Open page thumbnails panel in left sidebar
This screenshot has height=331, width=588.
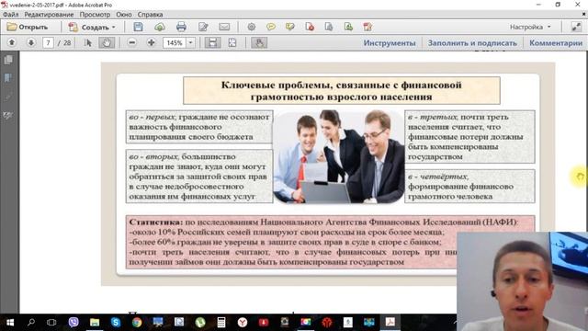(x=8, y=60)
